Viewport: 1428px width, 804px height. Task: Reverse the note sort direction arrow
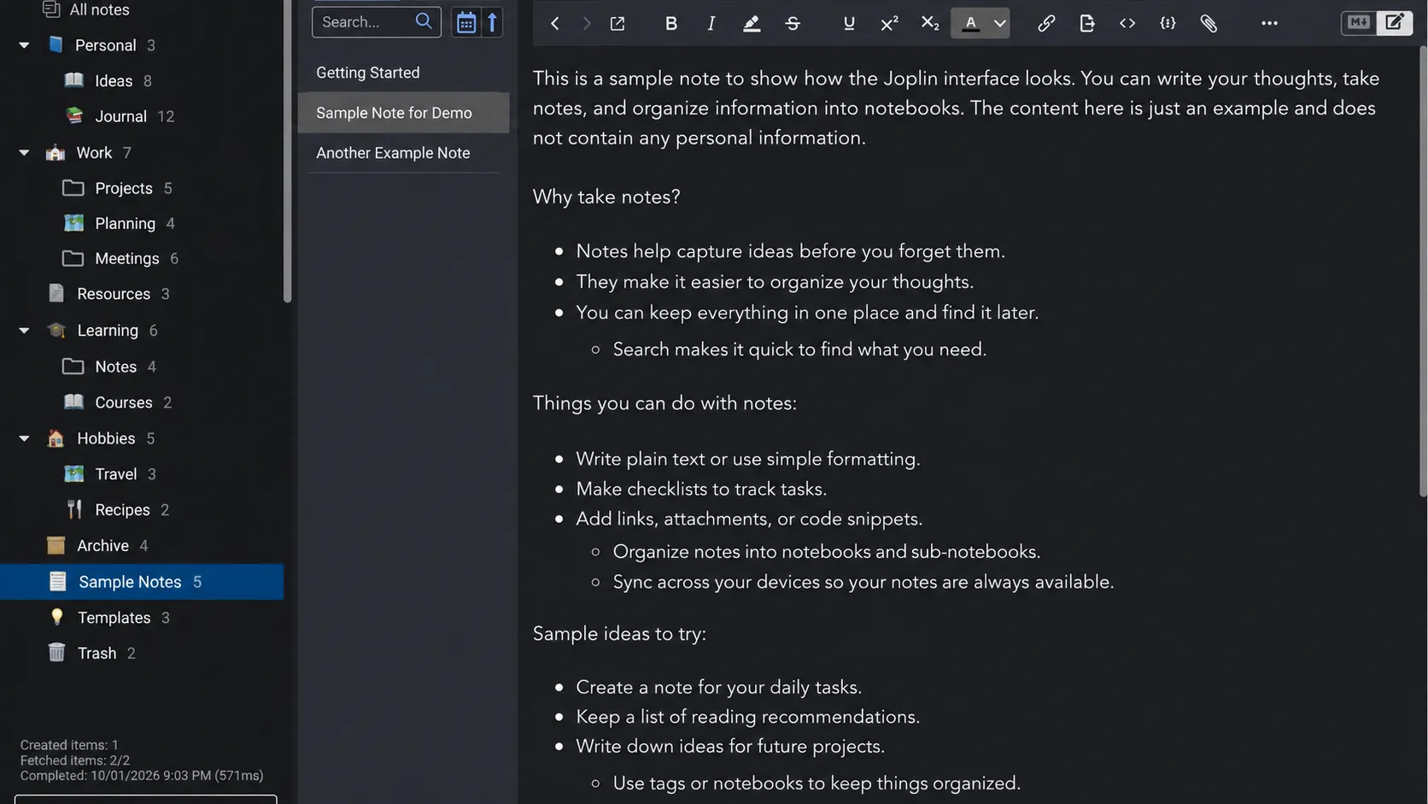click(x=492, y=22)
